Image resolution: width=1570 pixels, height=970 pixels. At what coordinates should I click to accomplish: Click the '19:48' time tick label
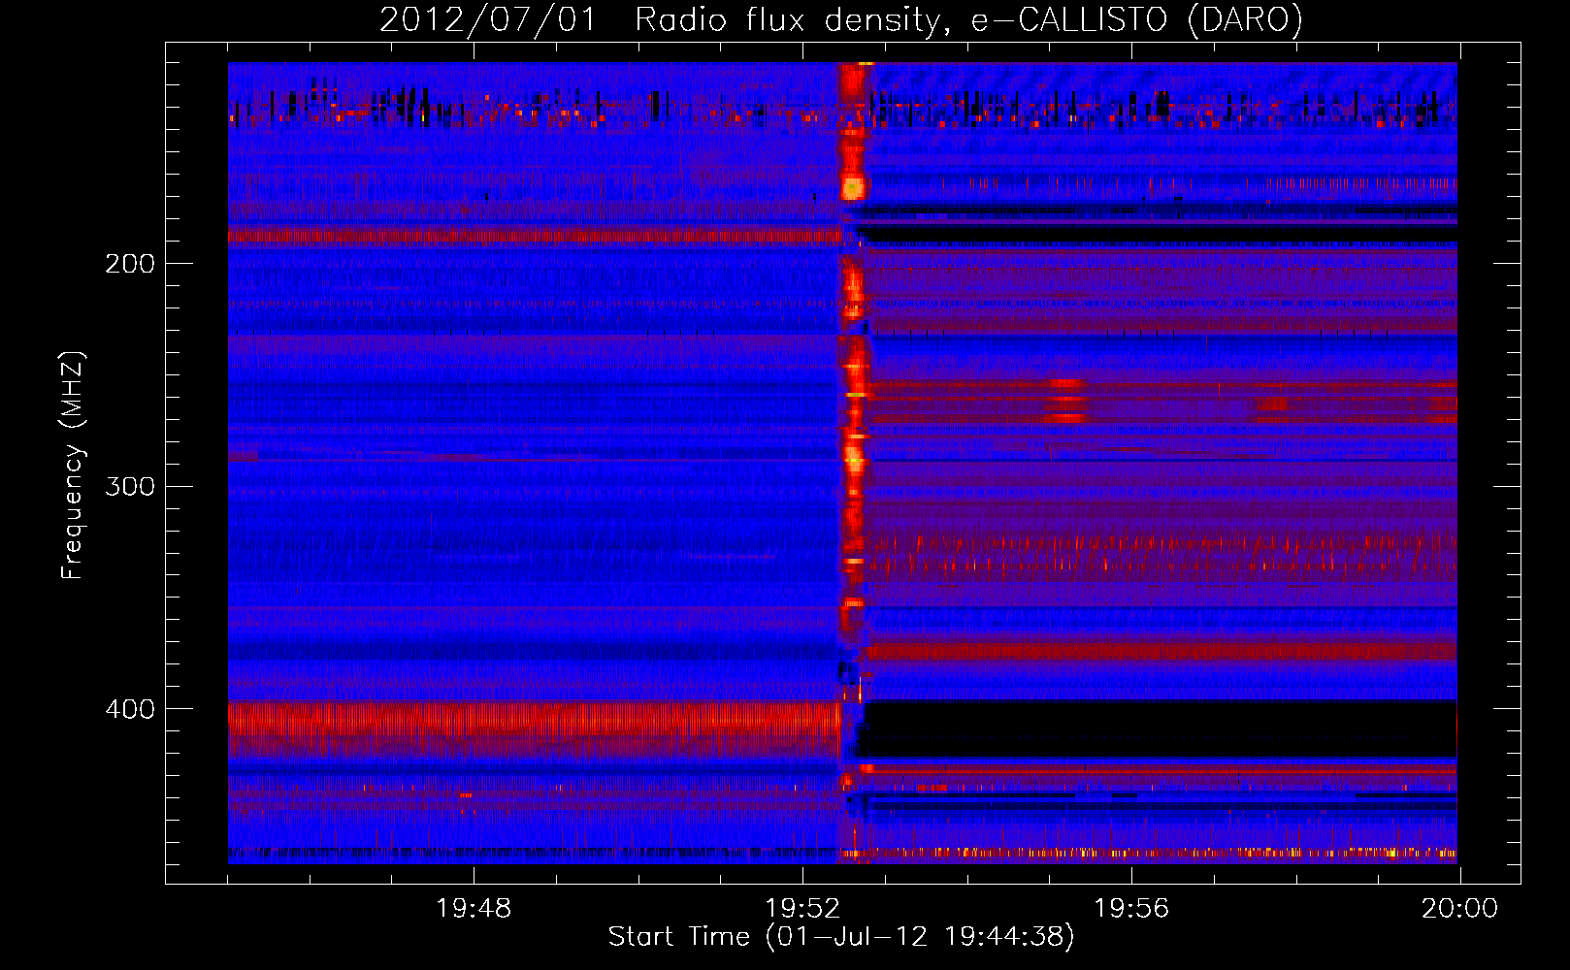(474, 909)
